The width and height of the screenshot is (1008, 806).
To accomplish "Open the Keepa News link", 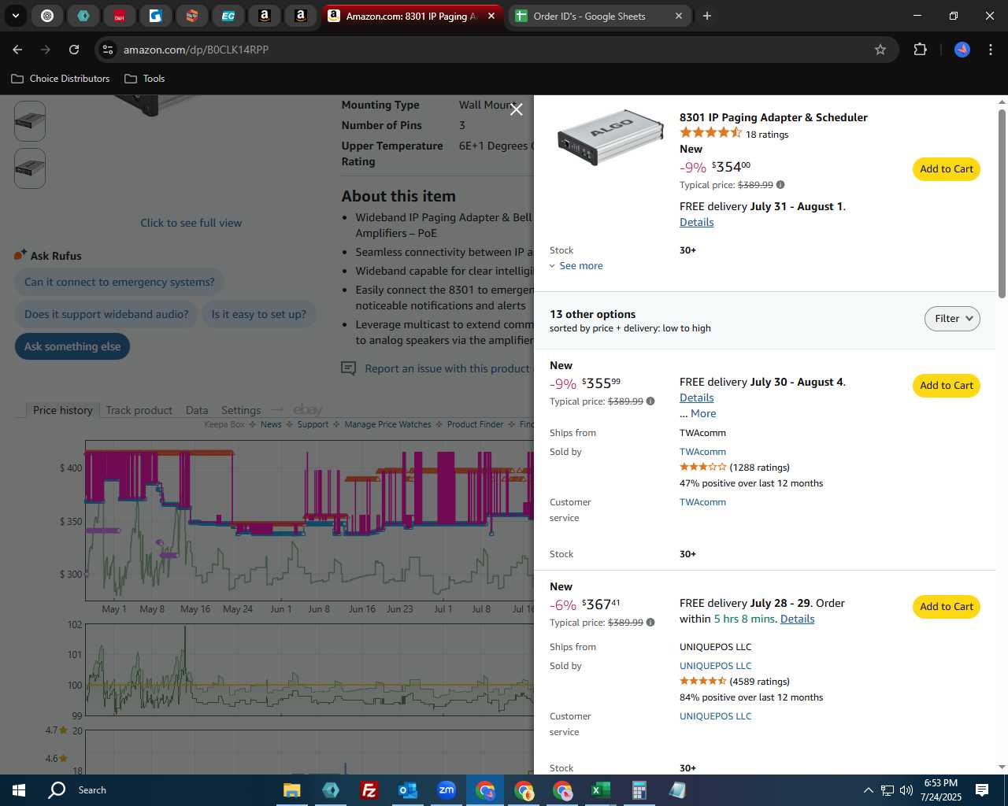I will pos(271,424).
